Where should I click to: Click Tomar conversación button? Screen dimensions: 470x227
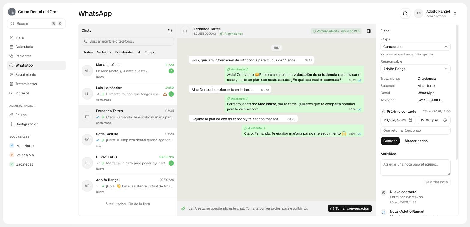coord(350,208)
